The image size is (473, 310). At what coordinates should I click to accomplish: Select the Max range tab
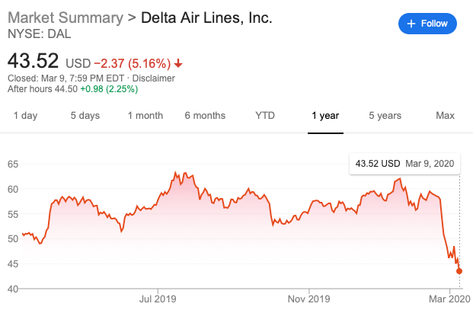pos(445,116)
